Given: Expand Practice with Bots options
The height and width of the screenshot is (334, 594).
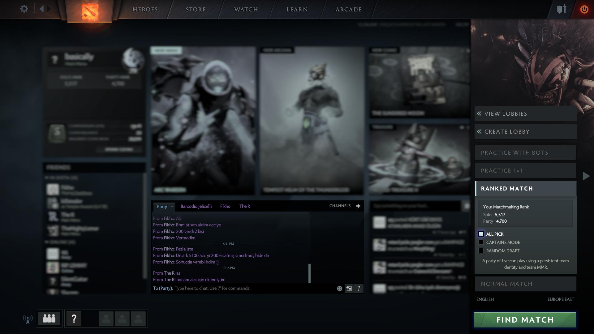Looking at the screenshot, I should [x=526, y=153].
